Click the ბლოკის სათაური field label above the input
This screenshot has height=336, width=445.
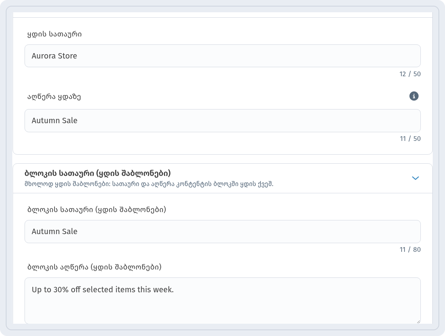click(97, 210)
